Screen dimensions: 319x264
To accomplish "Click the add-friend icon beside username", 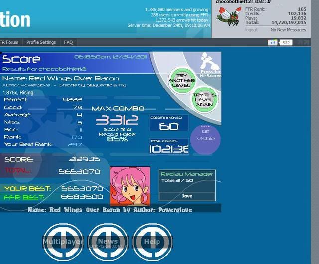I will click(x=269, y=2).
